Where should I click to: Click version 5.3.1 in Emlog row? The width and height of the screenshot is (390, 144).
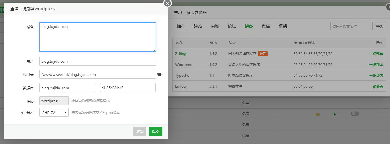(x=214, y=86)
